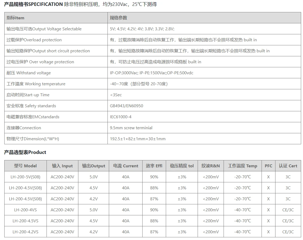
Task: Select the output voltage row listing 5V; 4.5V; 4.2V
Action: [x=141, y=29]
